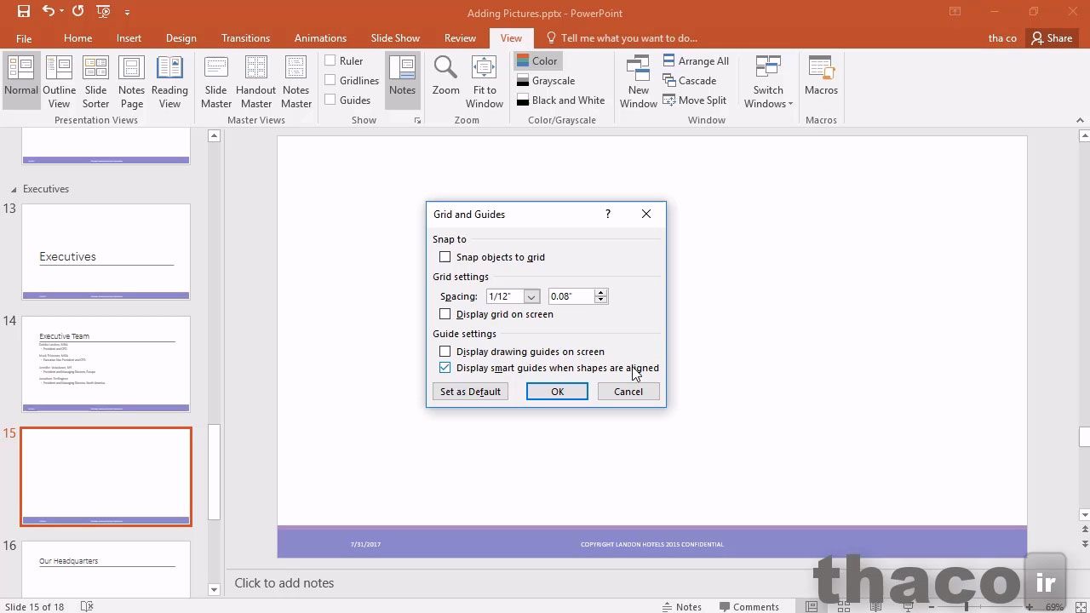This screenshot has height=613, width=1090.
Task: Open Switch Windows dropdown
Action: click(x=768, y=82)
